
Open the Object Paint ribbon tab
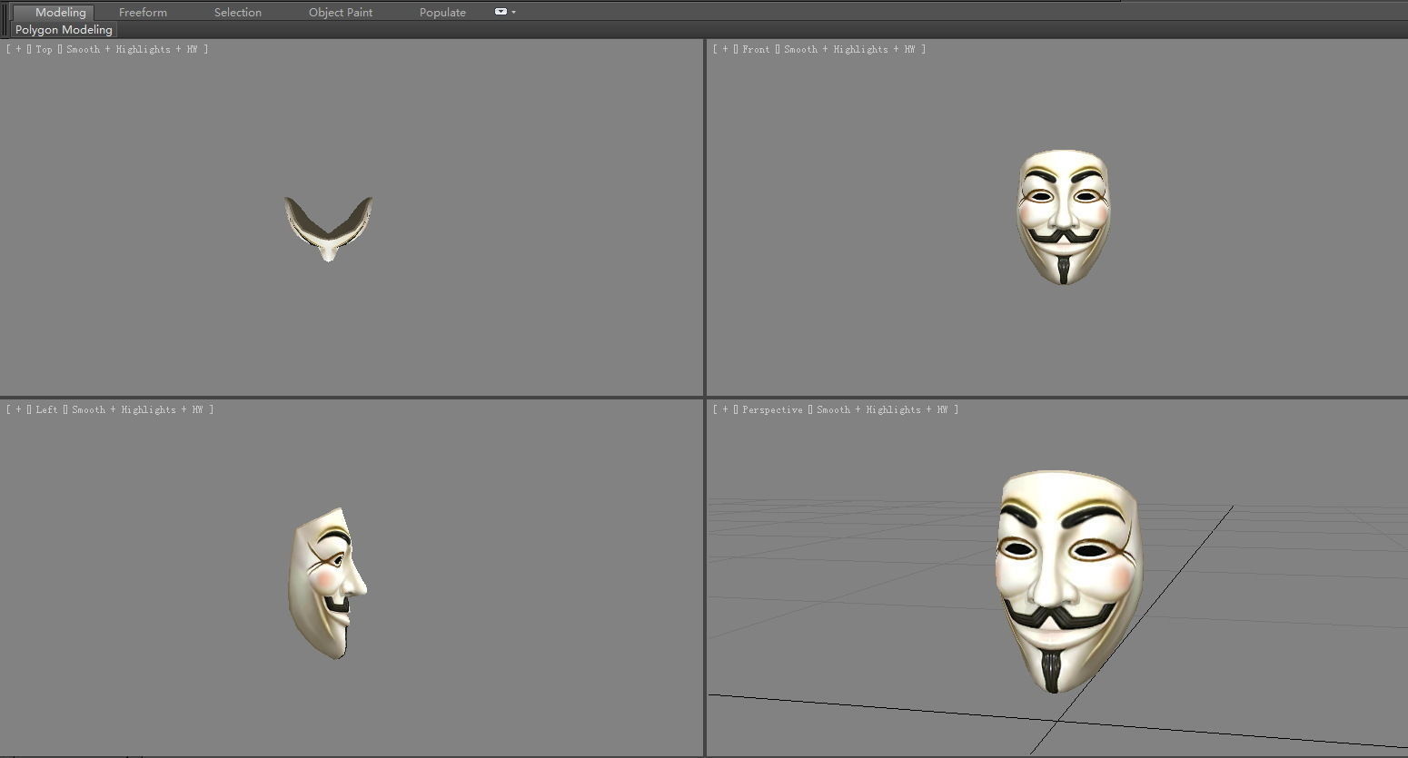click(x=340, y=13)
